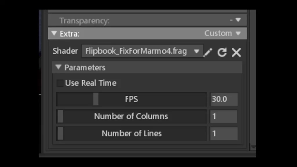Collapse the Extra section triangle
The height and width of the screenshot is (167, 297).
pyautogui.click(x=54, y=33)
